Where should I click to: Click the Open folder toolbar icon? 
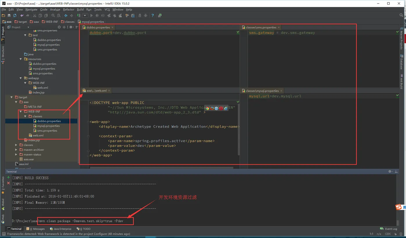3,16
